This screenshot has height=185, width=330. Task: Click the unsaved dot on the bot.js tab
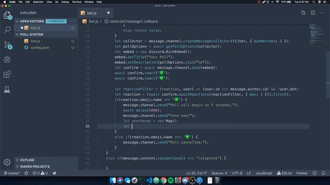108,13
